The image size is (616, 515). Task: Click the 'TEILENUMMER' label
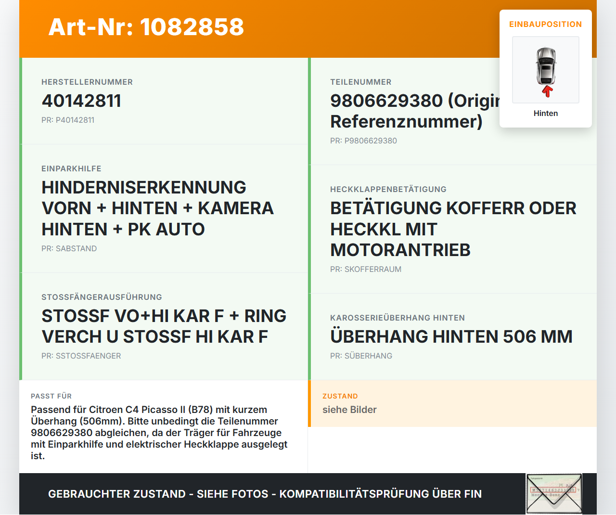coord(361,82)
